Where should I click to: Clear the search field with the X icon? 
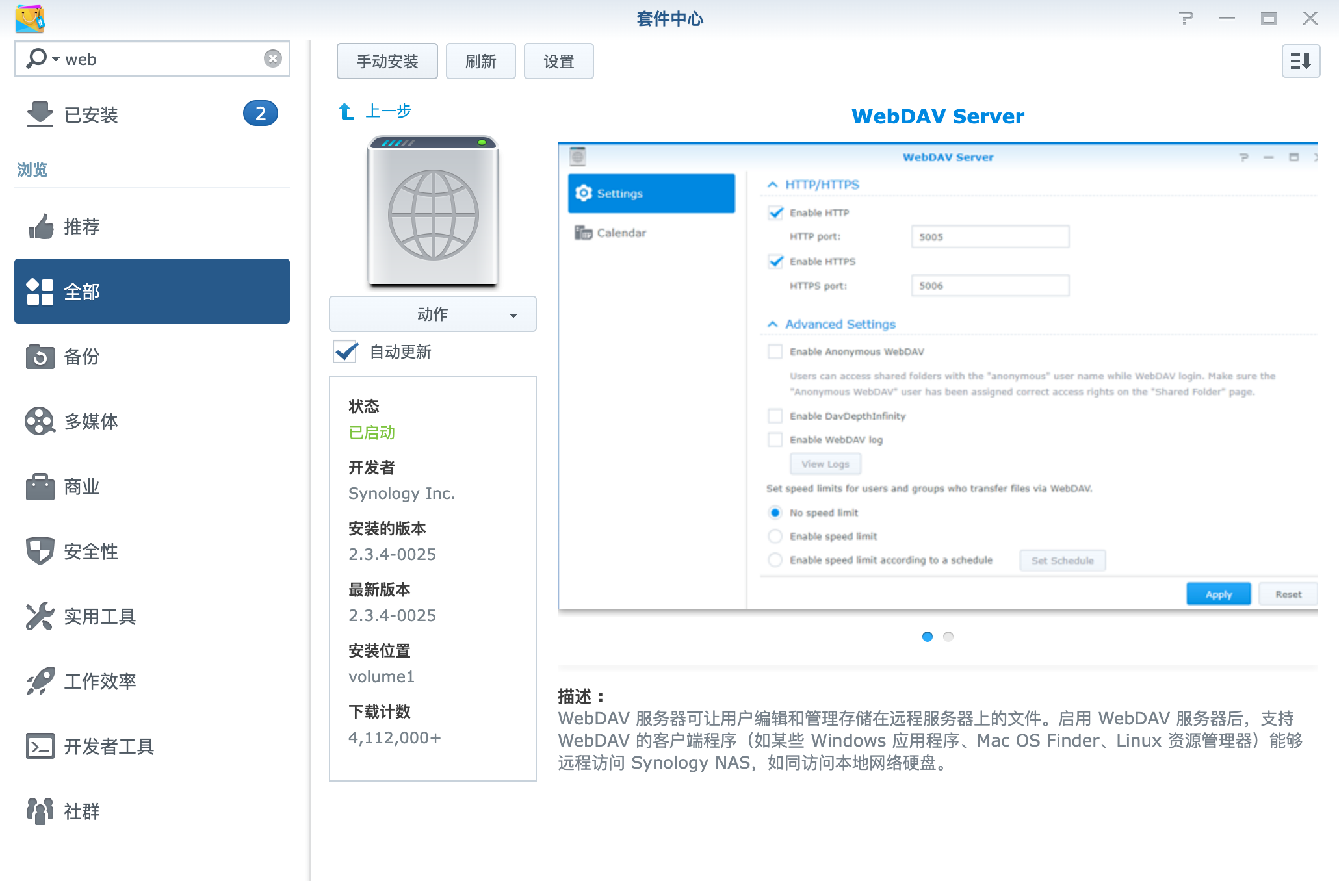point(273,58)
